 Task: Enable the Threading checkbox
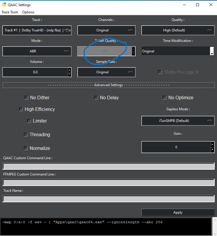pos(26,134)
